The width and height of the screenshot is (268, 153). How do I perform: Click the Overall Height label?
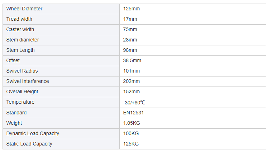[x=22, y=92]
